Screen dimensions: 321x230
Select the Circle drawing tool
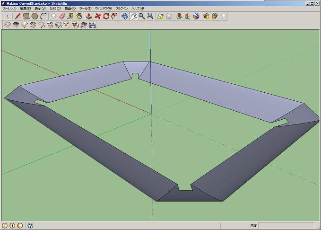pos(35,16)
